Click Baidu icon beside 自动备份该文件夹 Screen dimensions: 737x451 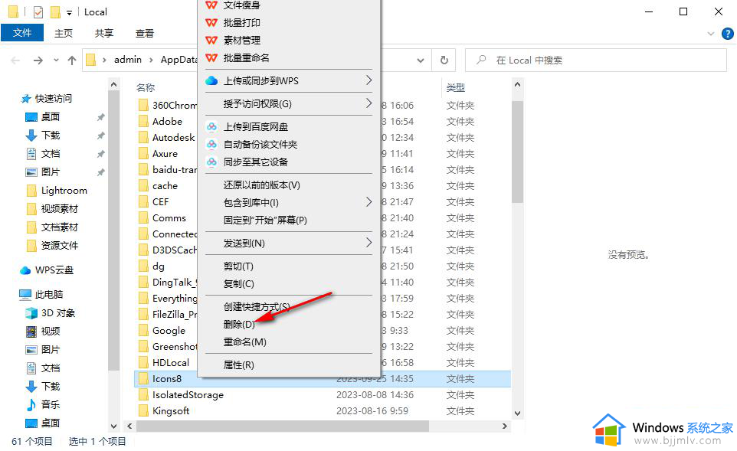tap(212, 144)
